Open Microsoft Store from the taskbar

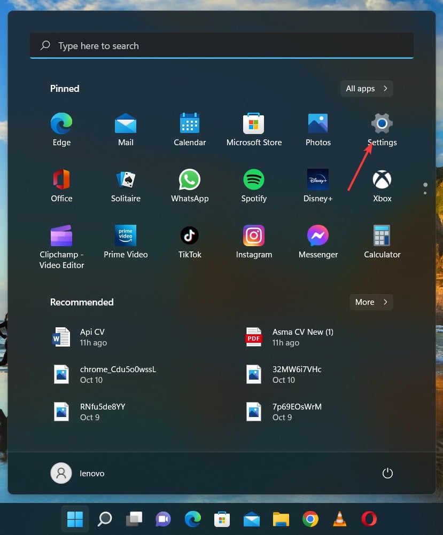click(x=222, y=519)
